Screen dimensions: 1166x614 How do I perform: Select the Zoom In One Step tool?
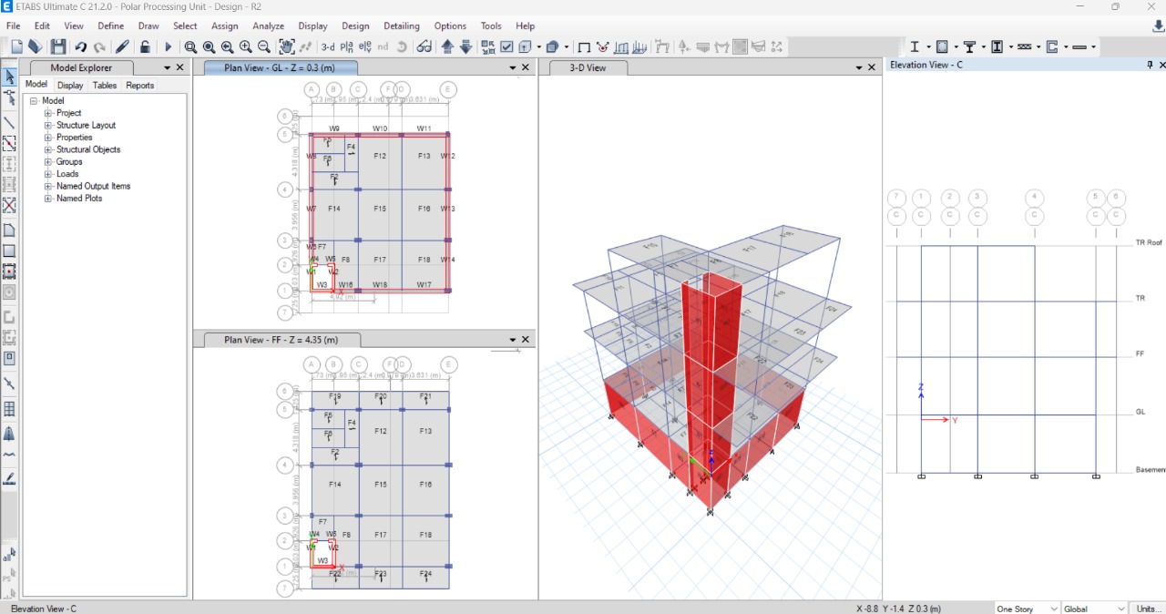tap(246, 46)
